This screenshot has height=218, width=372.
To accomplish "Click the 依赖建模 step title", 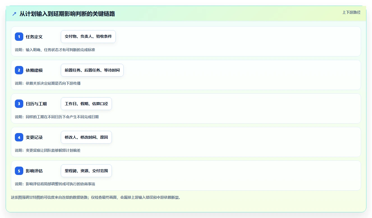I will pos(34,70).
